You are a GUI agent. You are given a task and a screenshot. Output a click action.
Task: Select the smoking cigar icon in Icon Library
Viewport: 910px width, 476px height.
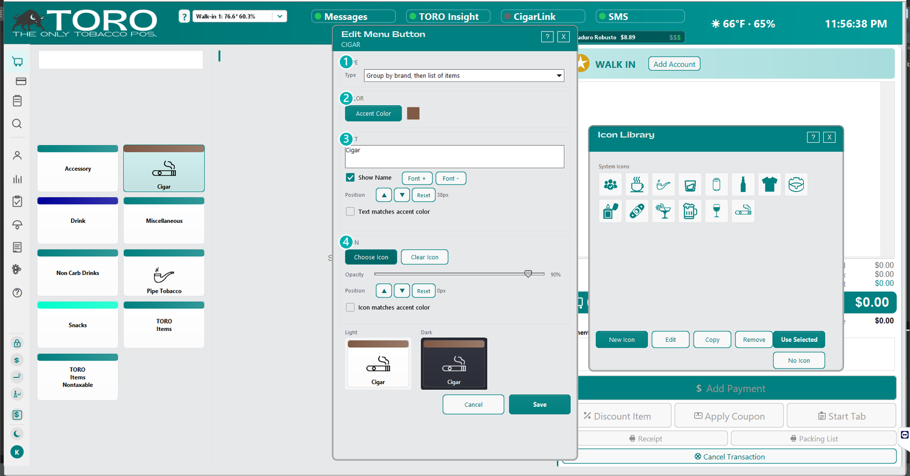(x=743, y=211)
